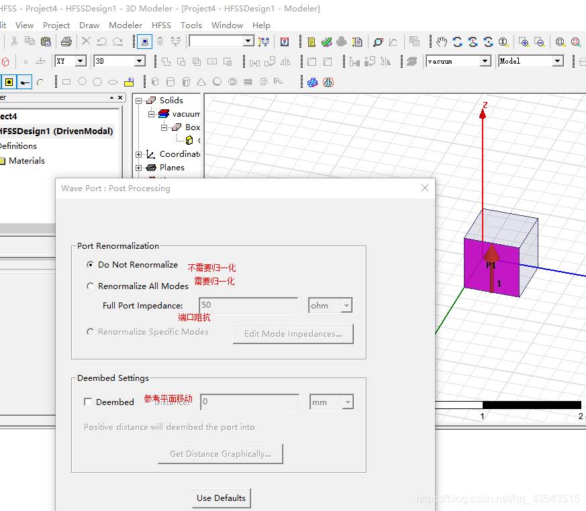Select HFSSDesign1 (DrivenModal) tree item
586x511 pixels.
click(56, 131)
